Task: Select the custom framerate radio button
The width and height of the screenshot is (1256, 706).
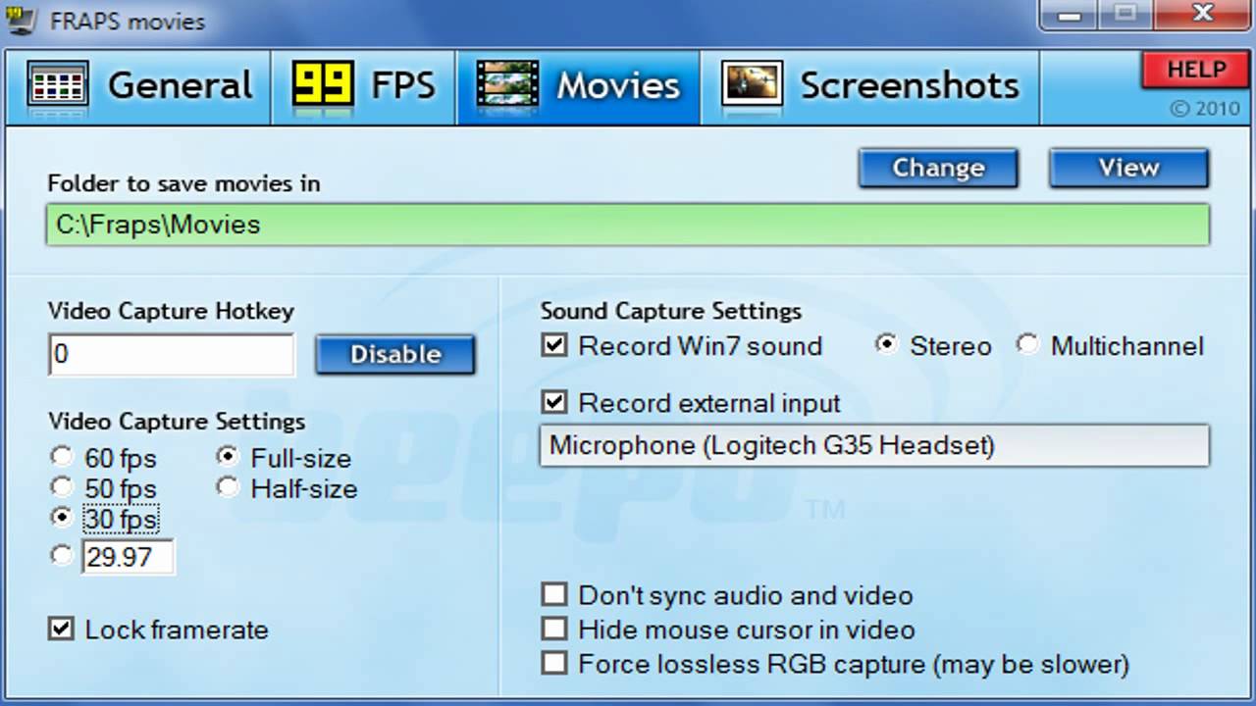Action: point(63,556)
